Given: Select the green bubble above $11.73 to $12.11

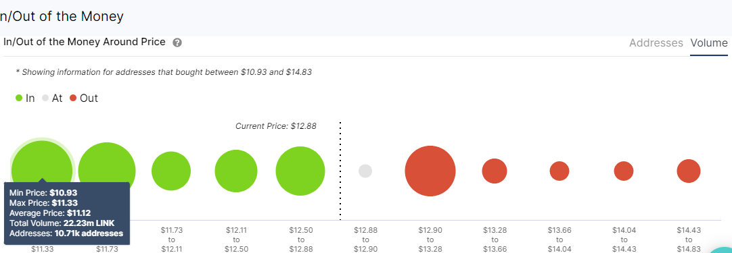Looking at the screenshot, I should 171,171.
